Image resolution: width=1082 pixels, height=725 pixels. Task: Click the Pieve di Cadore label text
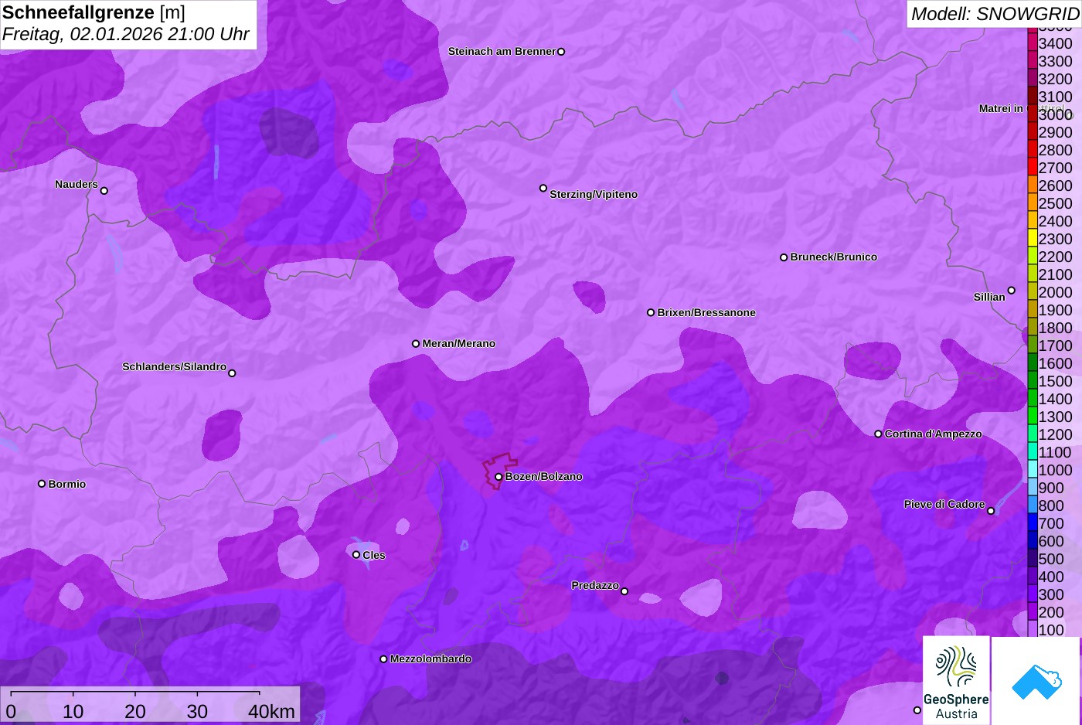[x=944, y=504]
